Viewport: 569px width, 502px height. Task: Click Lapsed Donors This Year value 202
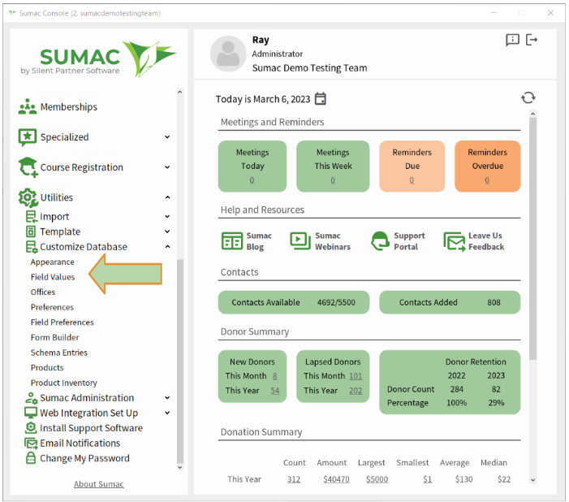356,391
